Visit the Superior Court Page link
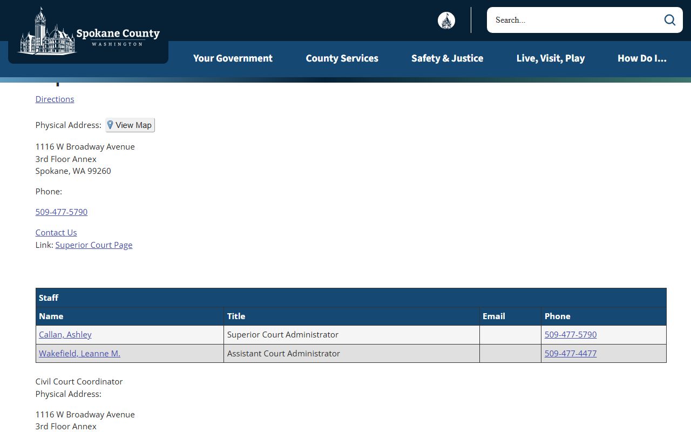 [94, 245]
